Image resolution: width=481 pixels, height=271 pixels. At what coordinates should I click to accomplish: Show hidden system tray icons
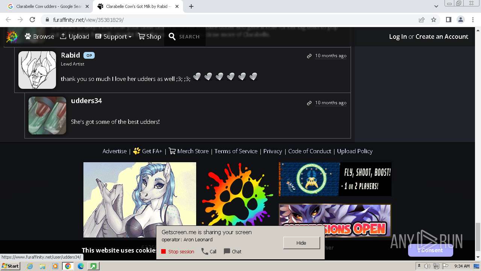(x=419, y=266)
